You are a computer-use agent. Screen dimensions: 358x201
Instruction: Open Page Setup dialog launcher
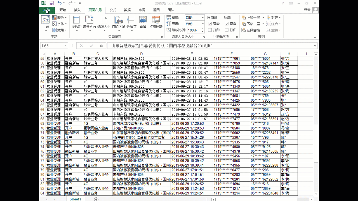162,37
